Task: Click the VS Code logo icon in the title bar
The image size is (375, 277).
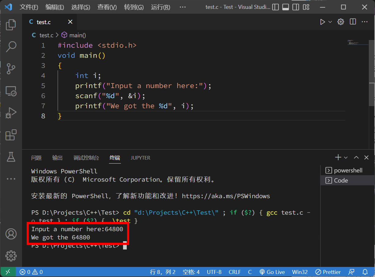Action: pyautogui.click(x=8, y=7)
